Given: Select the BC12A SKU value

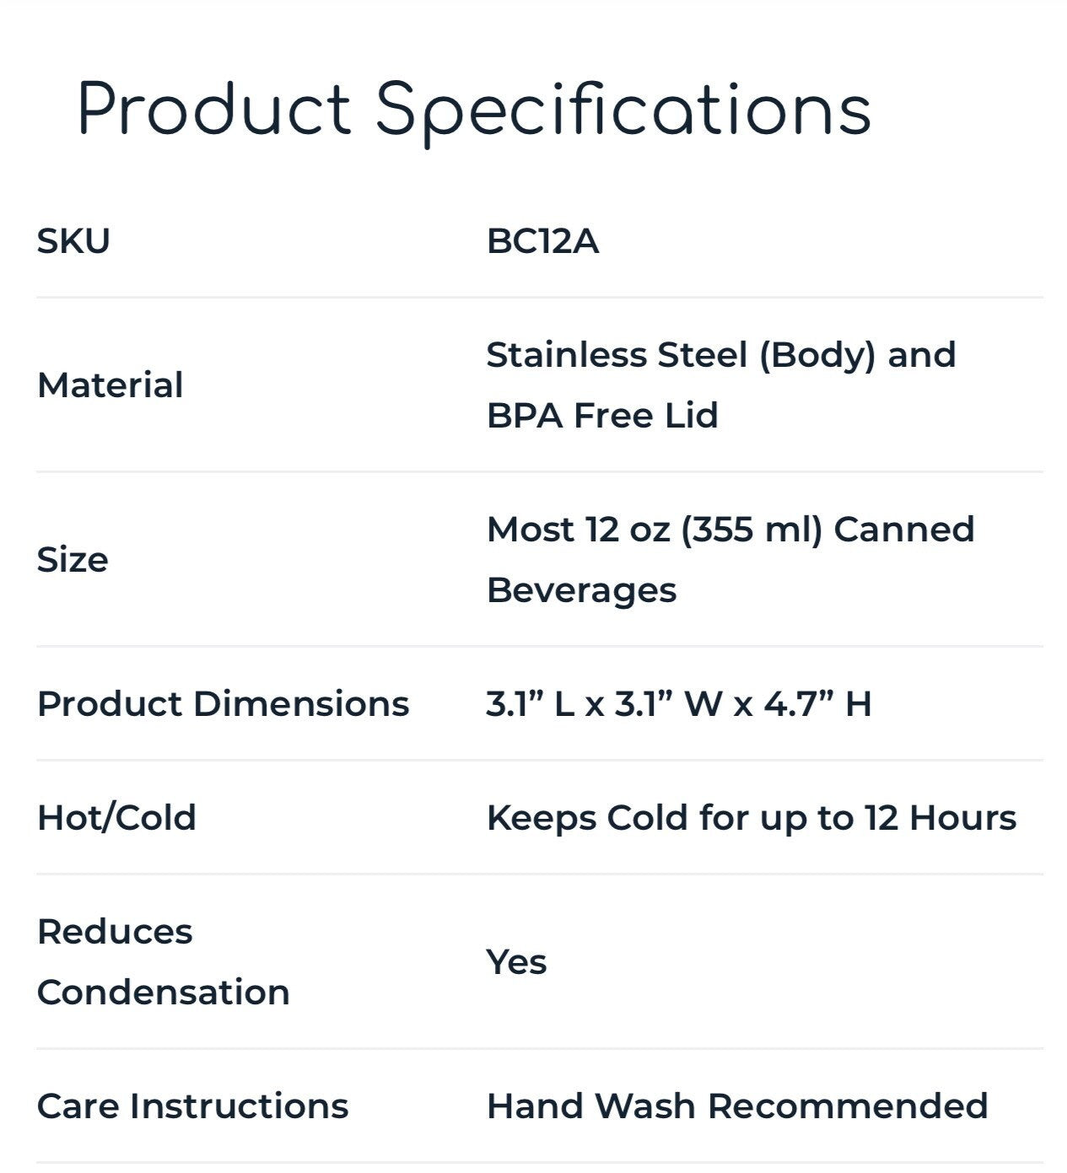Looking at the screenshot, I should coord(542,241).
